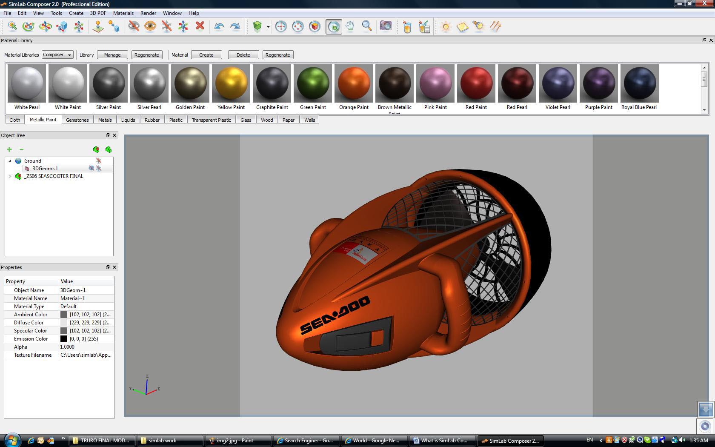Screen dimensions: 715x447
Task: Click the green-red cube icon in Object Tree toolbar
Action: 96,149
